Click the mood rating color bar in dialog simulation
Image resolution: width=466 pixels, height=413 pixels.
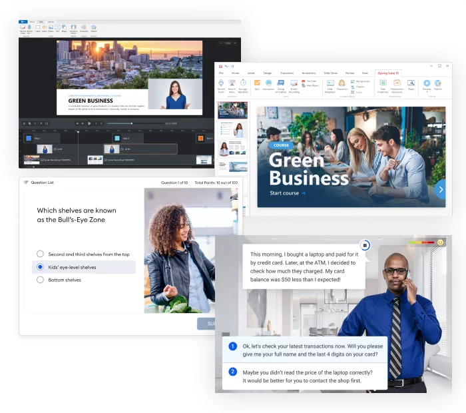pyautogui.click(x=421, y=242)
